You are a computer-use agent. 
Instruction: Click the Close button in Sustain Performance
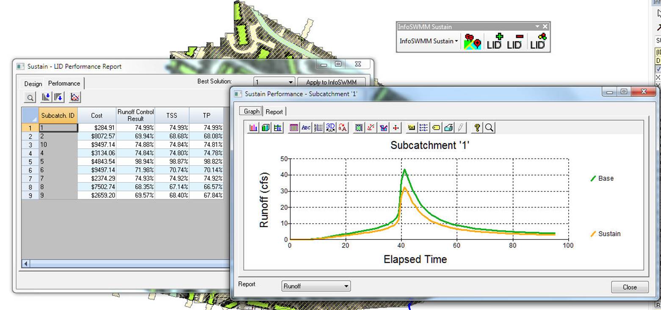(630, 287)
